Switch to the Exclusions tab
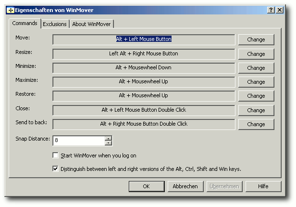This screenshot has width=296, height=207. pos(55,24)
